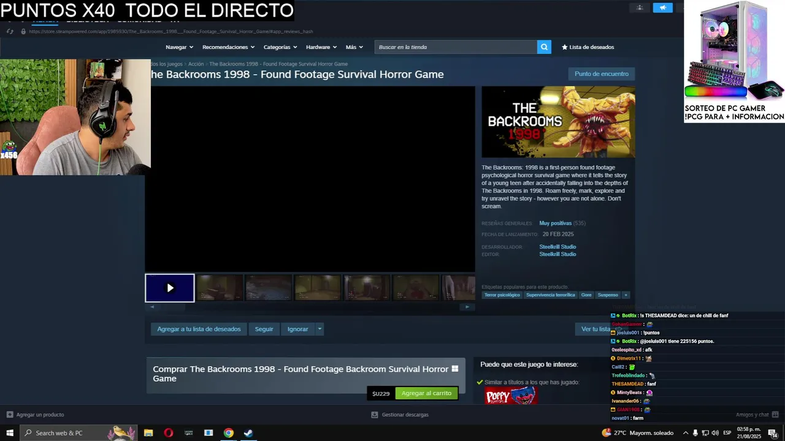Open Lista de deseados with star icon
This screenshot has height=441, width=785.
click(588, 47)
